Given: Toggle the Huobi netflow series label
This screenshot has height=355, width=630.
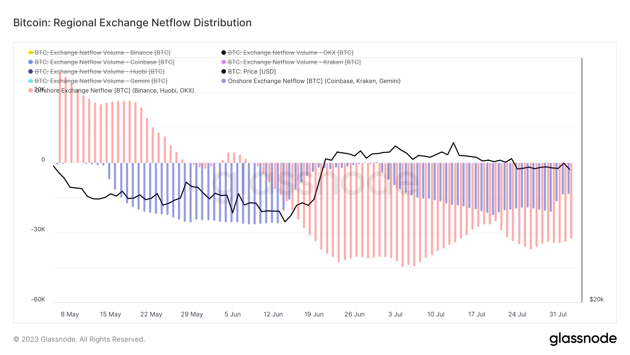Looking at the screenshot, I should [x=99, y=71].
